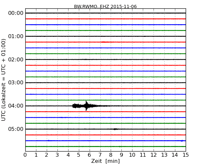Viewport: 211px width, 168px height.
Task: Click x-axis tick label 10
Action: (x=132, y=155)
